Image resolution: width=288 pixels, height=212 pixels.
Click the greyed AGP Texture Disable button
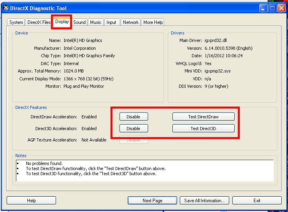pos(134,140)
